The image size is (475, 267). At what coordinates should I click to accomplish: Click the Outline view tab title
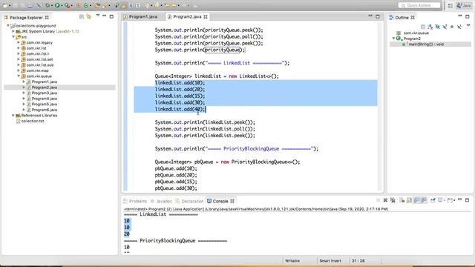402,18
